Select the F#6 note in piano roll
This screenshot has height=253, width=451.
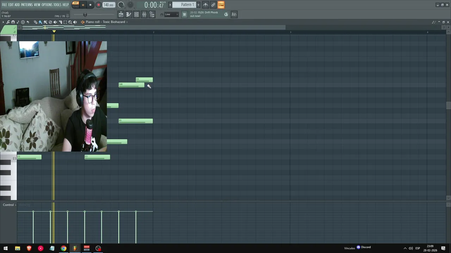pos(131,85)
